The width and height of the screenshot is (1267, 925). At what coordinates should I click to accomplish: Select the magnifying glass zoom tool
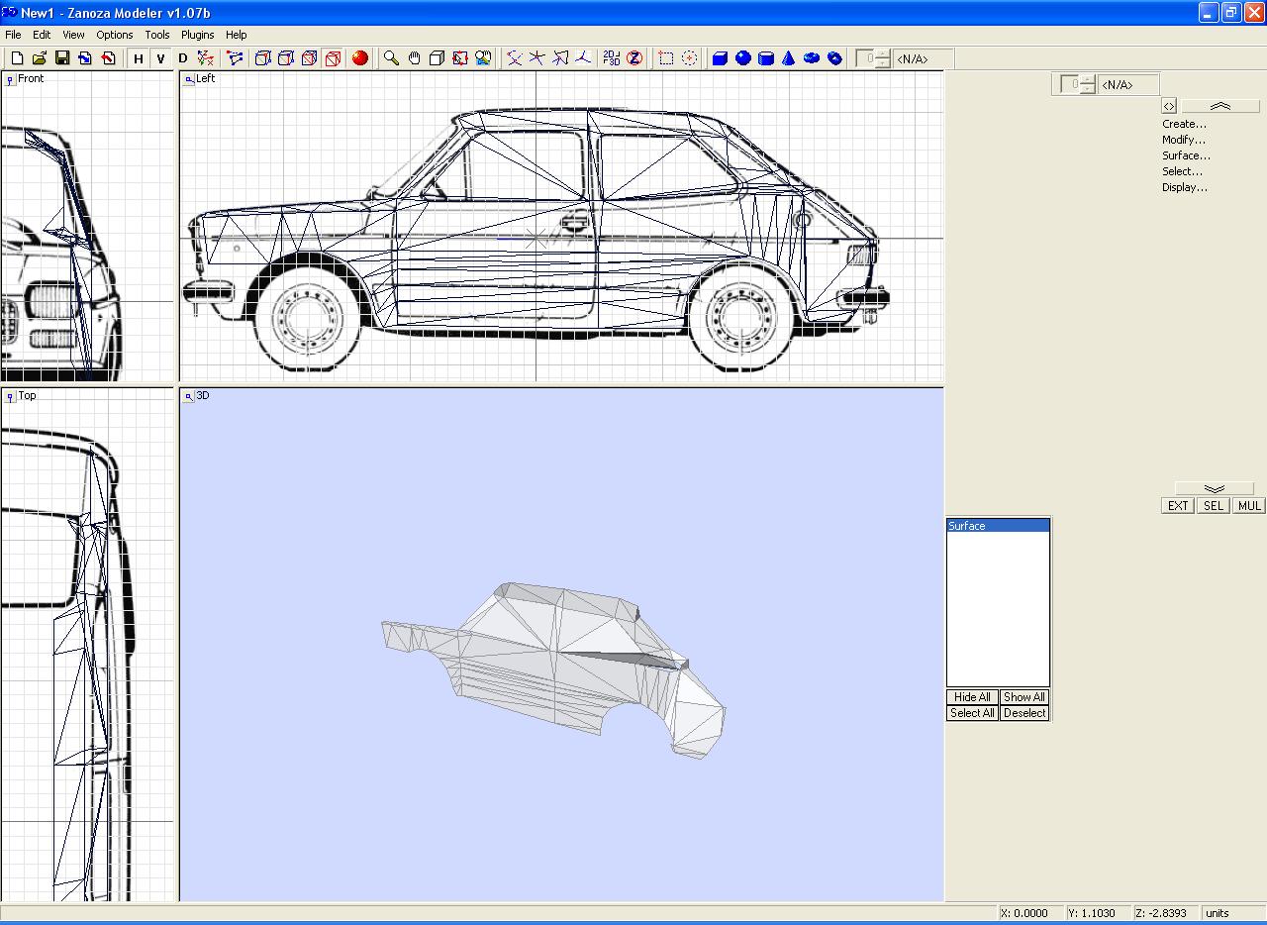click(391, 58)
